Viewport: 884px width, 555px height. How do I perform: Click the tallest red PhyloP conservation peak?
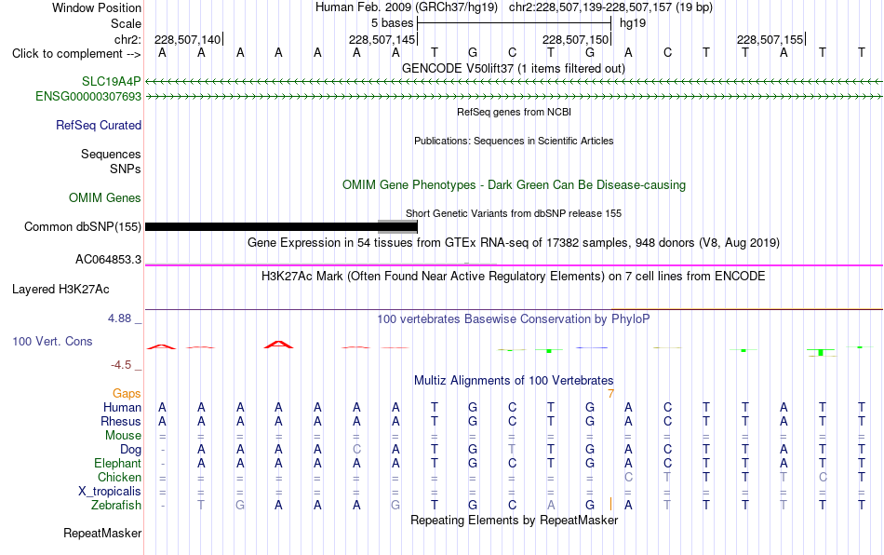point(278,345)
